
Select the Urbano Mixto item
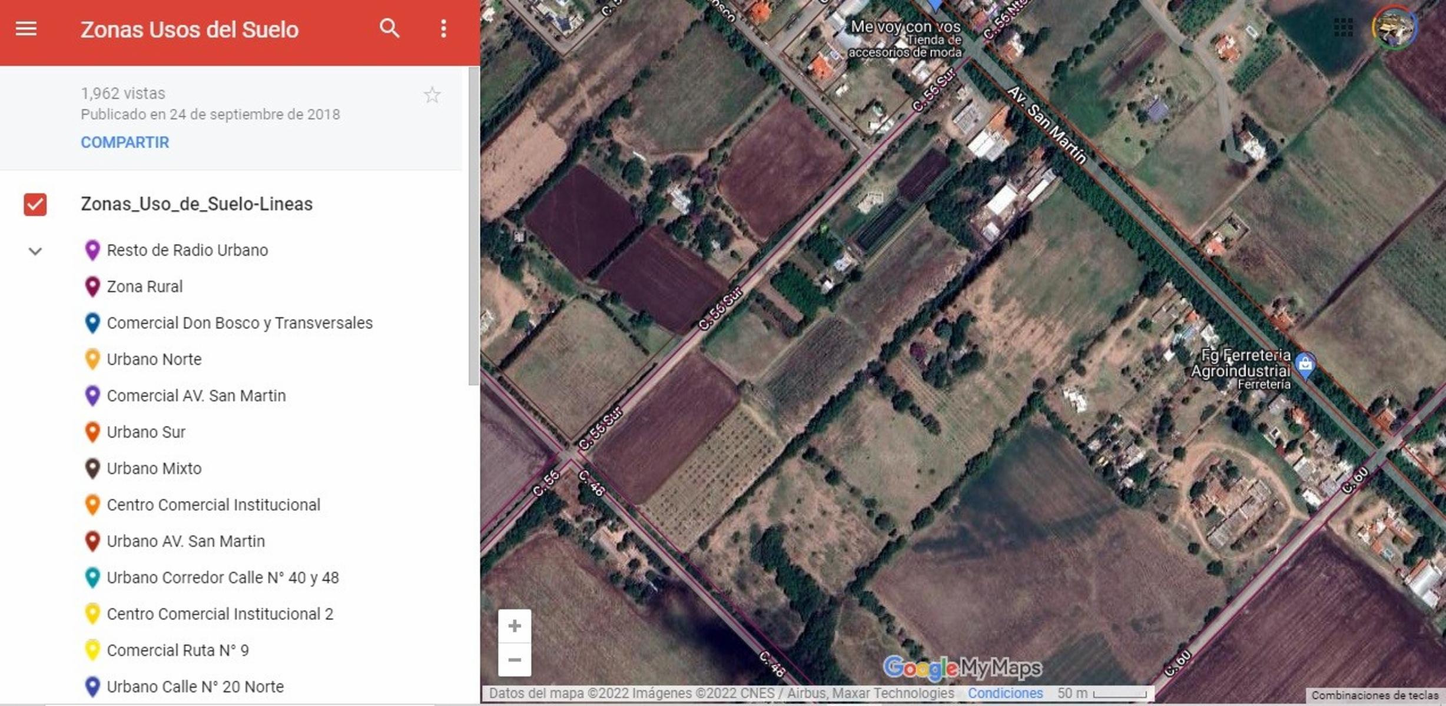154,468
